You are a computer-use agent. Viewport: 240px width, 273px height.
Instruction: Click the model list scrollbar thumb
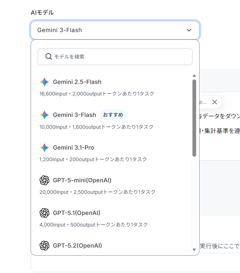tap(194, 118)
